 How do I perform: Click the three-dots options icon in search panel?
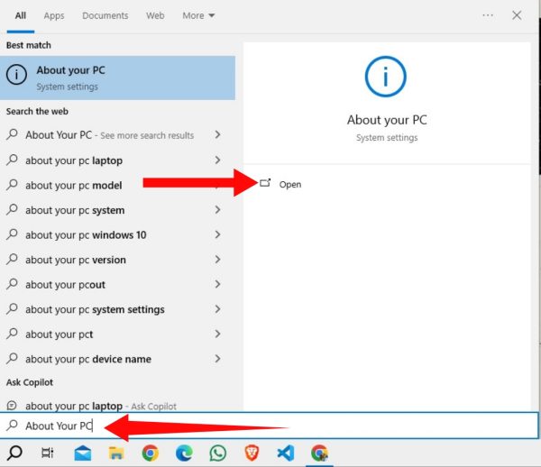coord(488,15)
